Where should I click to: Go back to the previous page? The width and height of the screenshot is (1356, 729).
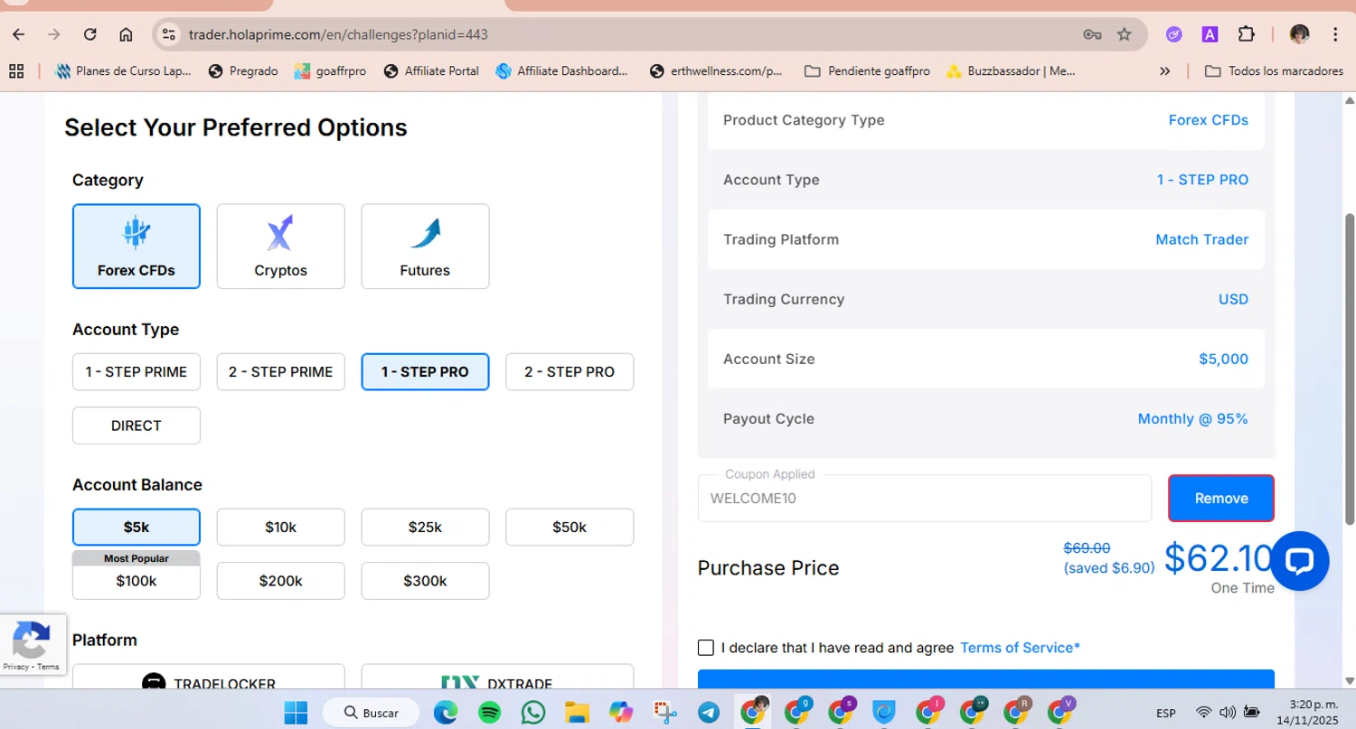pos(18,34)
